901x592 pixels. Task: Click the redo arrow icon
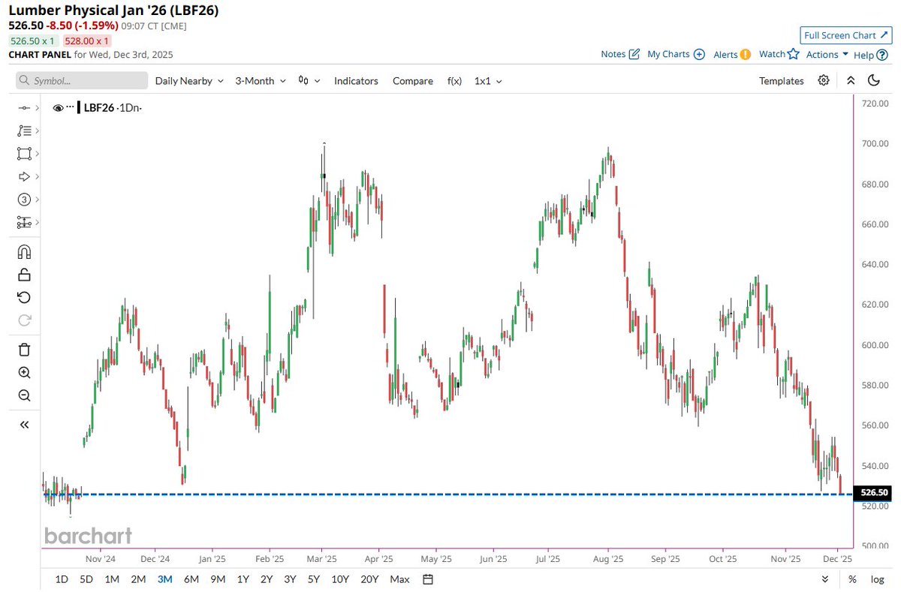(x=24, y=320)
